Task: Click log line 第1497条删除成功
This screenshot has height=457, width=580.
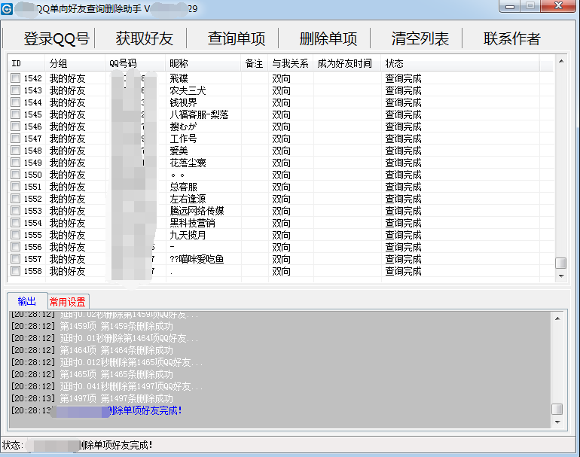Action: (x=137, y=398)
